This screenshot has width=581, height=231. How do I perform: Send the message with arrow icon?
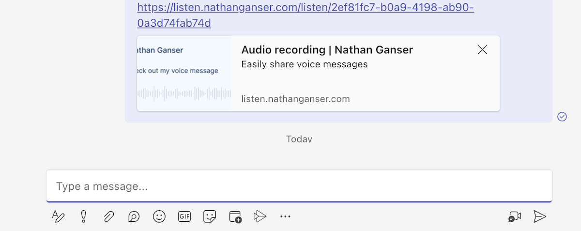coord(540,216)
